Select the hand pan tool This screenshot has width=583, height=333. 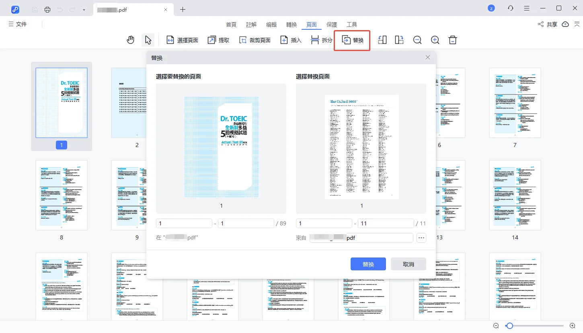(x=130, y=40)
